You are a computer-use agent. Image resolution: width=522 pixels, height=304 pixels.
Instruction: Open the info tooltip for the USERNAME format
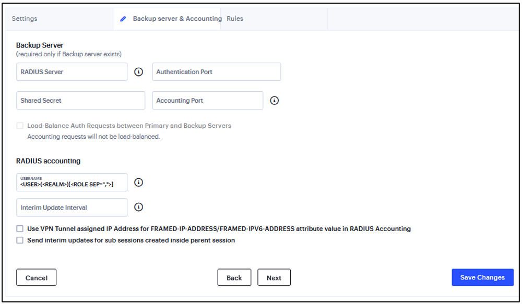138,182
